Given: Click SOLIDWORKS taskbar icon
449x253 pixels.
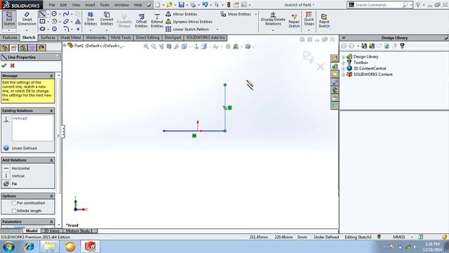Looking at the screenshot, I should pos(91,247).
